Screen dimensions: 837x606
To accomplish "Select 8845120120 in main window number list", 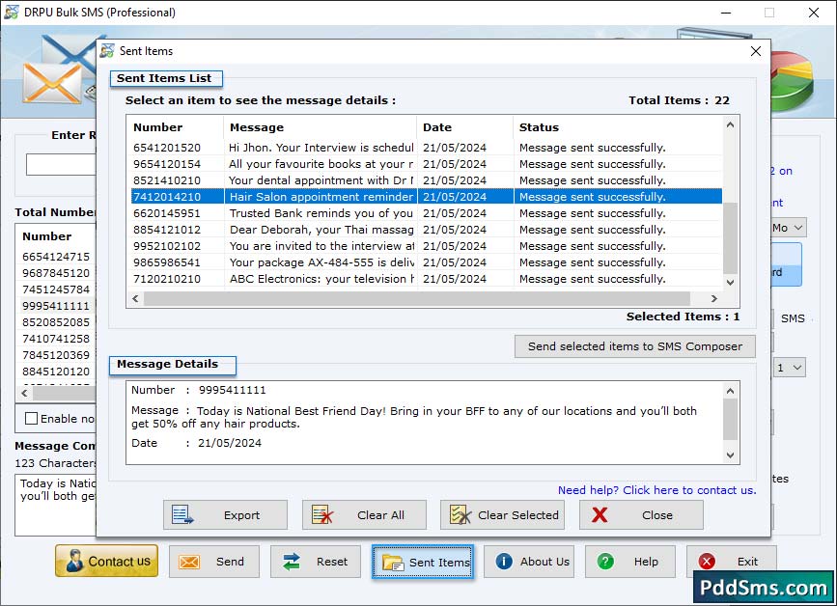I will [x=56, y=372].
